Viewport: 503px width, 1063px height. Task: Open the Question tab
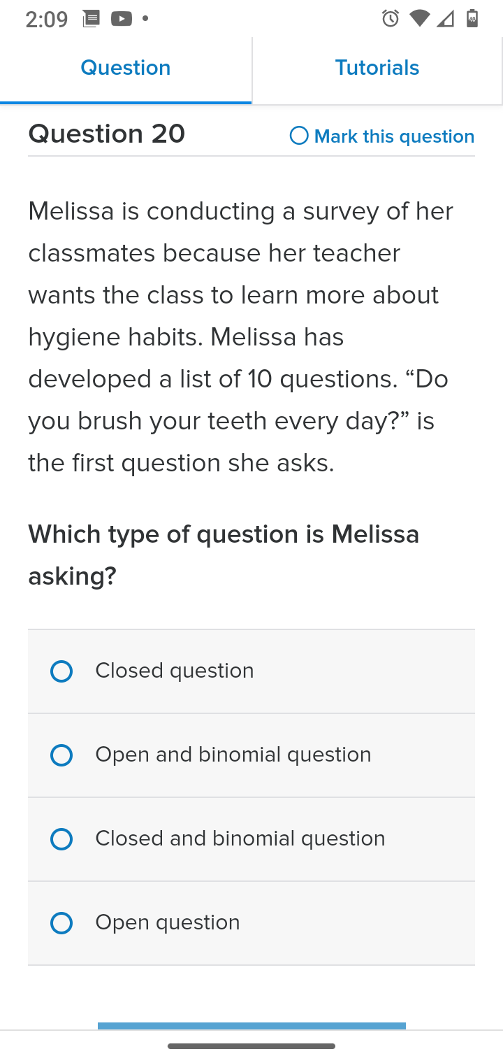[x=126, y=68]
